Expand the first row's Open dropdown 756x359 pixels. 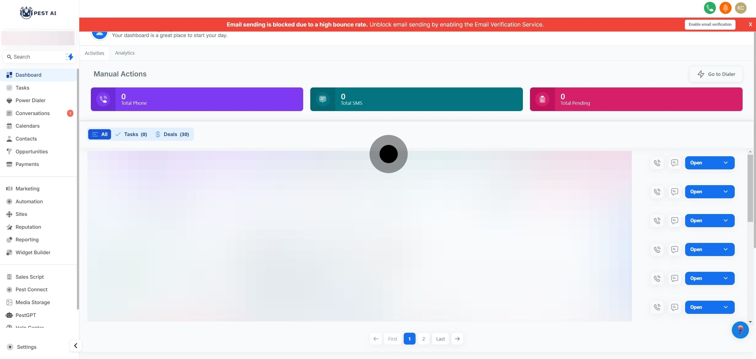(726, 163)
